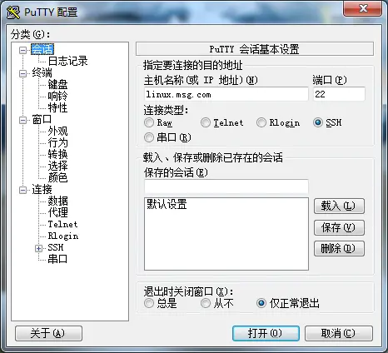Screen dimensions: 388x353
Task: Open the Rlogin category in the tree
Action: [63, 236]
